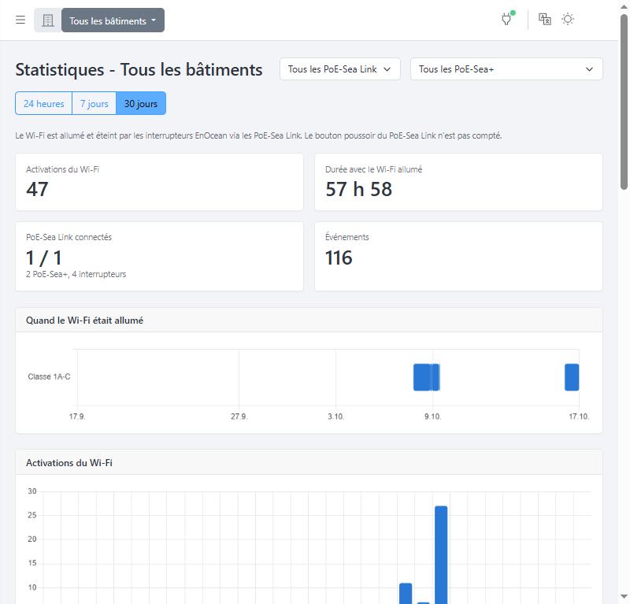Select the 7 jours period

pos(94,103)
